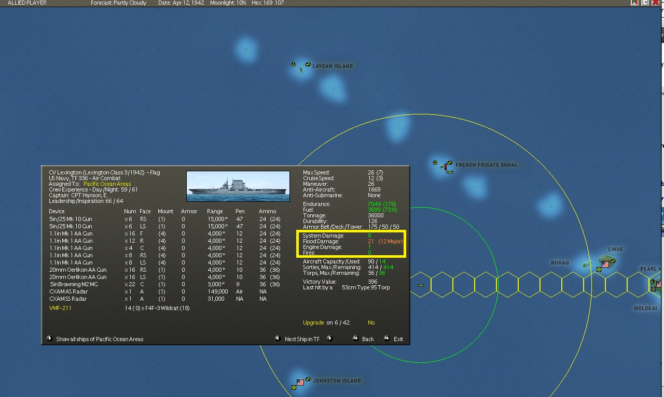Close the game with the red X icon
Image resolution: width=664 pixels, height=397 pixels.
point(656,3)
